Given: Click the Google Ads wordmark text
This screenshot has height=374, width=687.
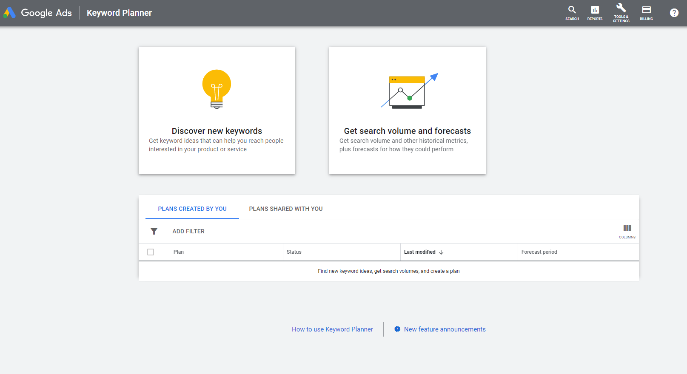Looking at the screenshot, I should point(46,13).
